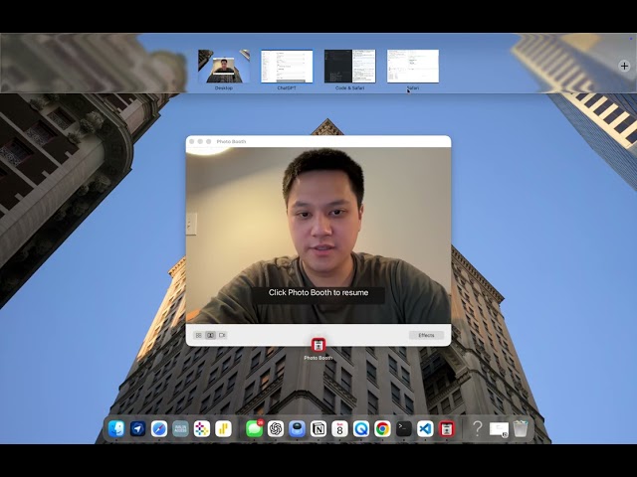Open the Code & Safari split space

[350, 67]
